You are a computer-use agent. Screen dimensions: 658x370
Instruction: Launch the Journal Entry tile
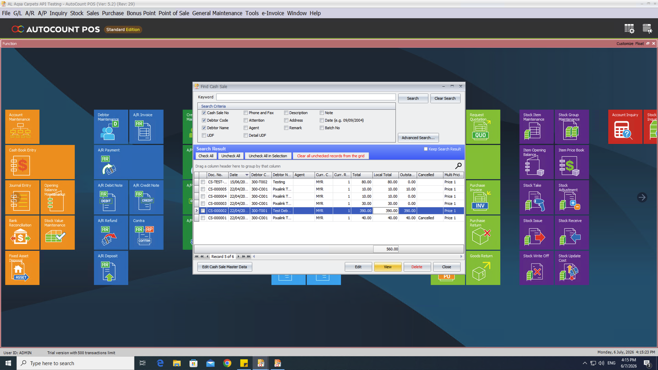tap(22, 197)
